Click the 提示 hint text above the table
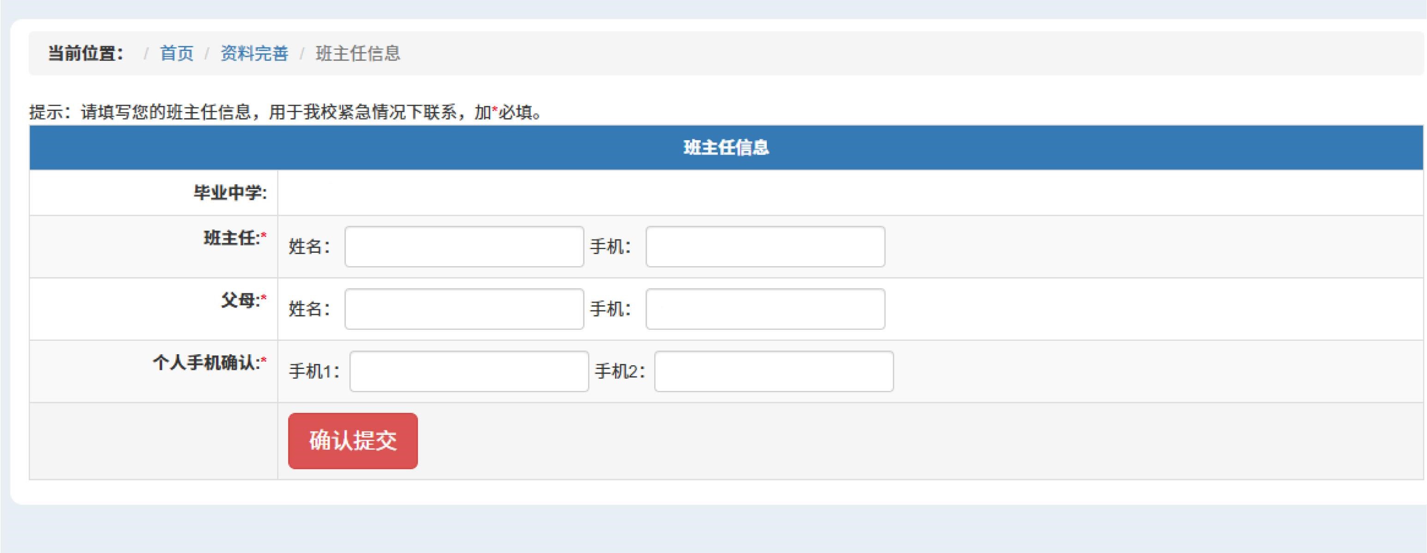Screen dimensions: 1427x553 (x=285, y=113)
